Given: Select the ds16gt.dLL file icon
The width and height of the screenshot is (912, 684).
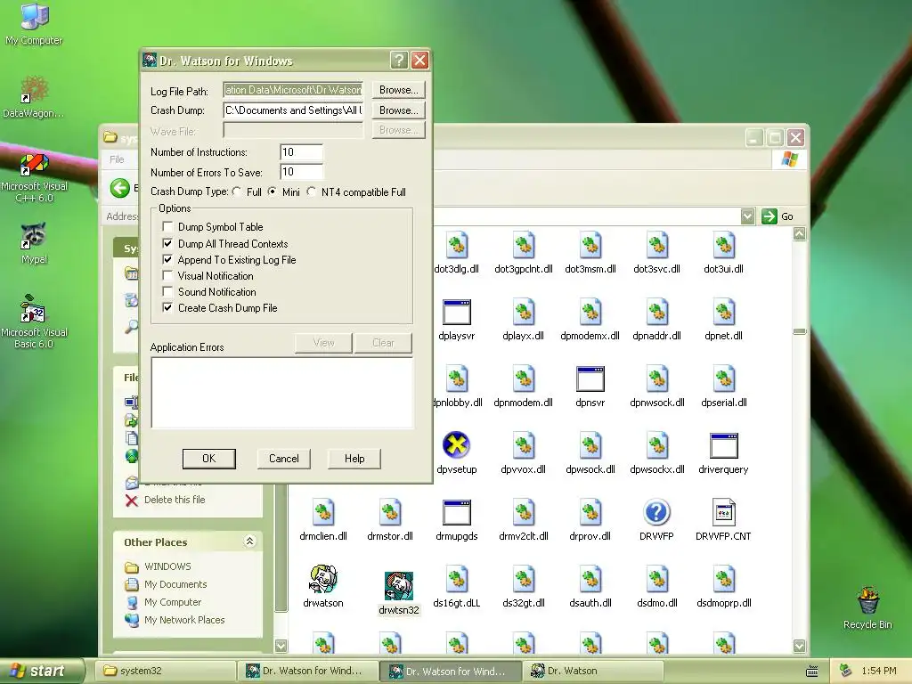Looking at the screenshot, I should [x=457, y=579].
